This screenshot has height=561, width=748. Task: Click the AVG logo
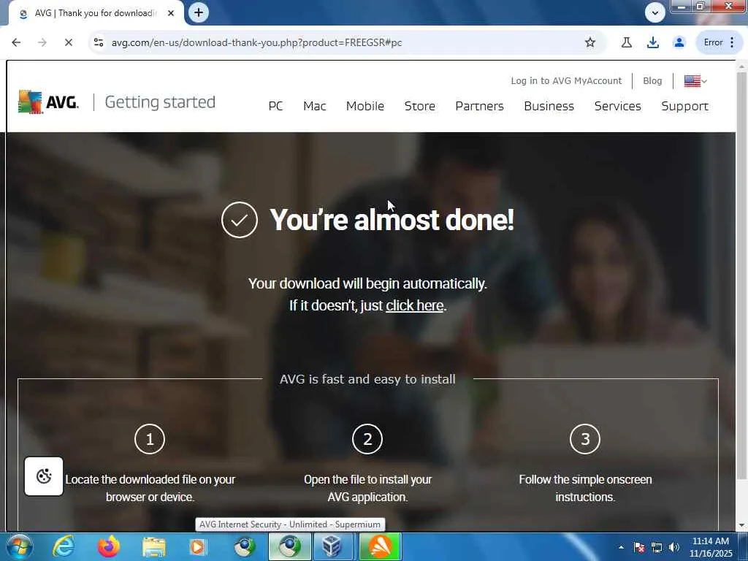(x=49, y=102)
